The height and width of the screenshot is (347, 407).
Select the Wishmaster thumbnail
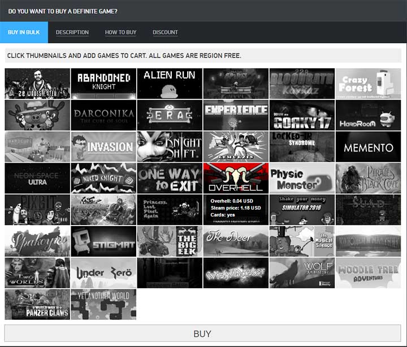236,273
